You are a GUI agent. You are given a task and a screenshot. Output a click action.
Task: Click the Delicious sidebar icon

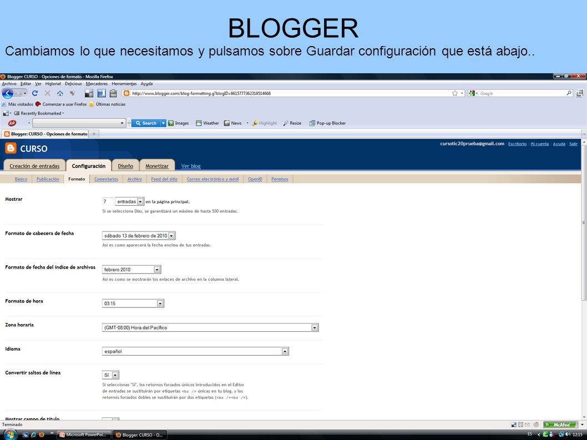pyautogui.click(x=102, y=93)
